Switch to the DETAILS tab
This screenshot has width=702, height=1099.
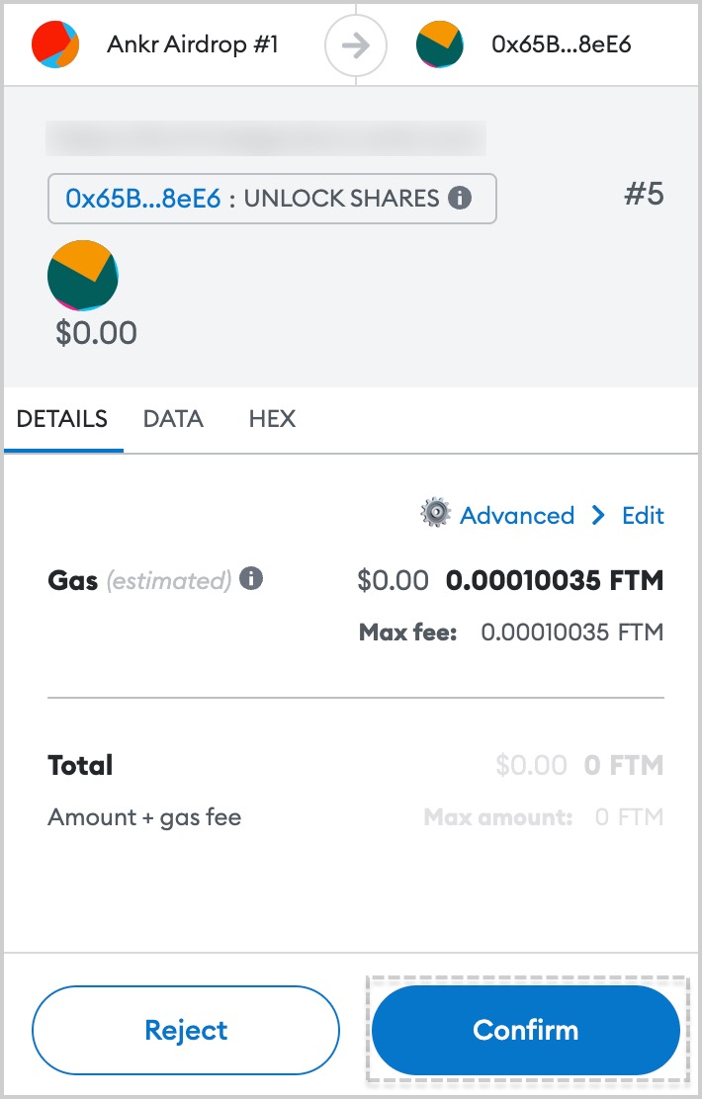click(62, 419)
